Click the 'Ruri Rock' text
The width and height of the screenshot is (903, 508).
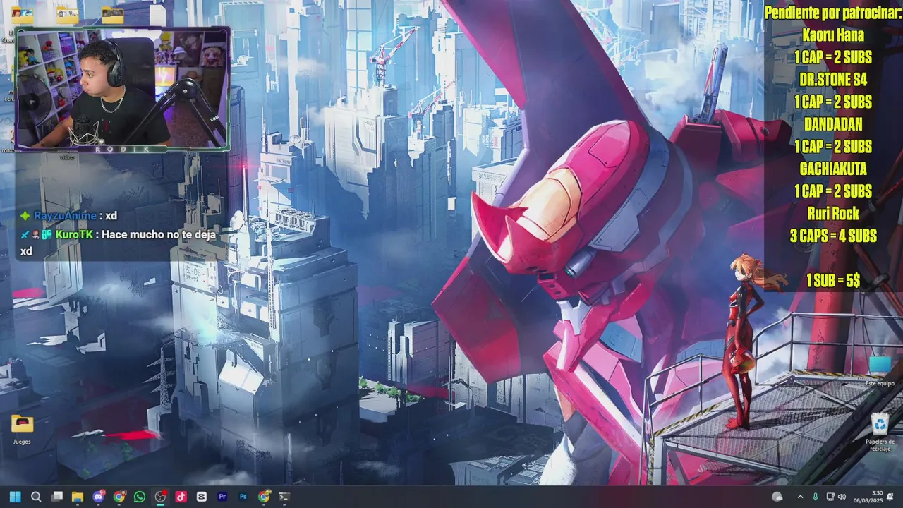[x=833, y=214]
